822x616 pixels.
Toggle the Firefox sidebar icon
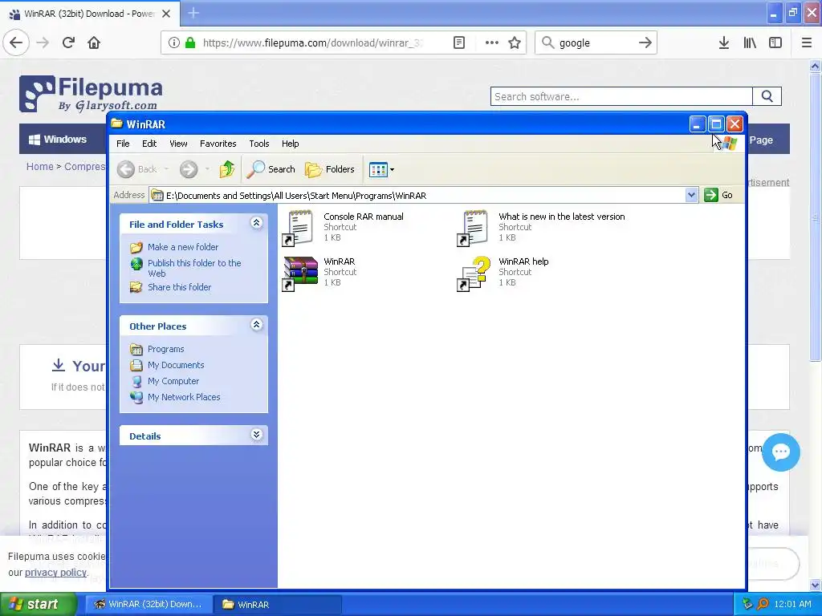pos(775,43)
